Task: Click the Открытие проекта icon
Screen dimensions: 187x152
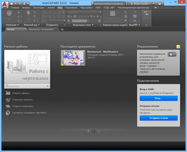Action: pyautogui.click(x=8, y=100)
